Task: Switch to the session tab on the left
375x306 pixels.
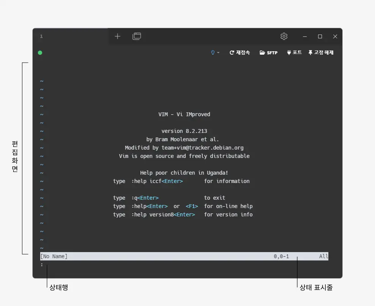Action: (41, 36)
